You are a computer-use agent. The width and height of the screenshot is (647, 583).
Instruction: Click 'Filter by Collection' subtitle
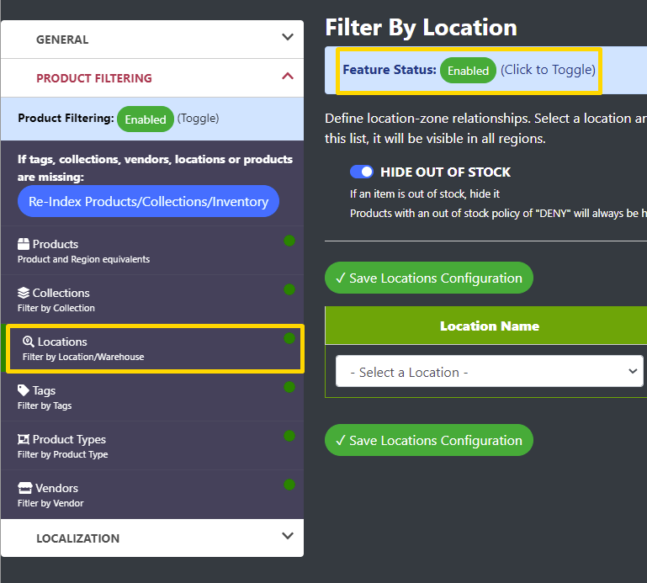[x=56, y=308]
